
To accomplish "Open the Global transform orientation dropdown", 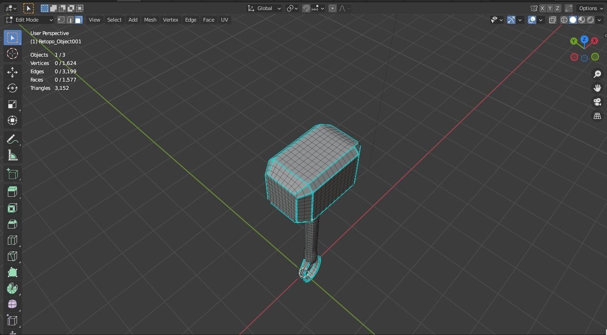I will point(265,8).
